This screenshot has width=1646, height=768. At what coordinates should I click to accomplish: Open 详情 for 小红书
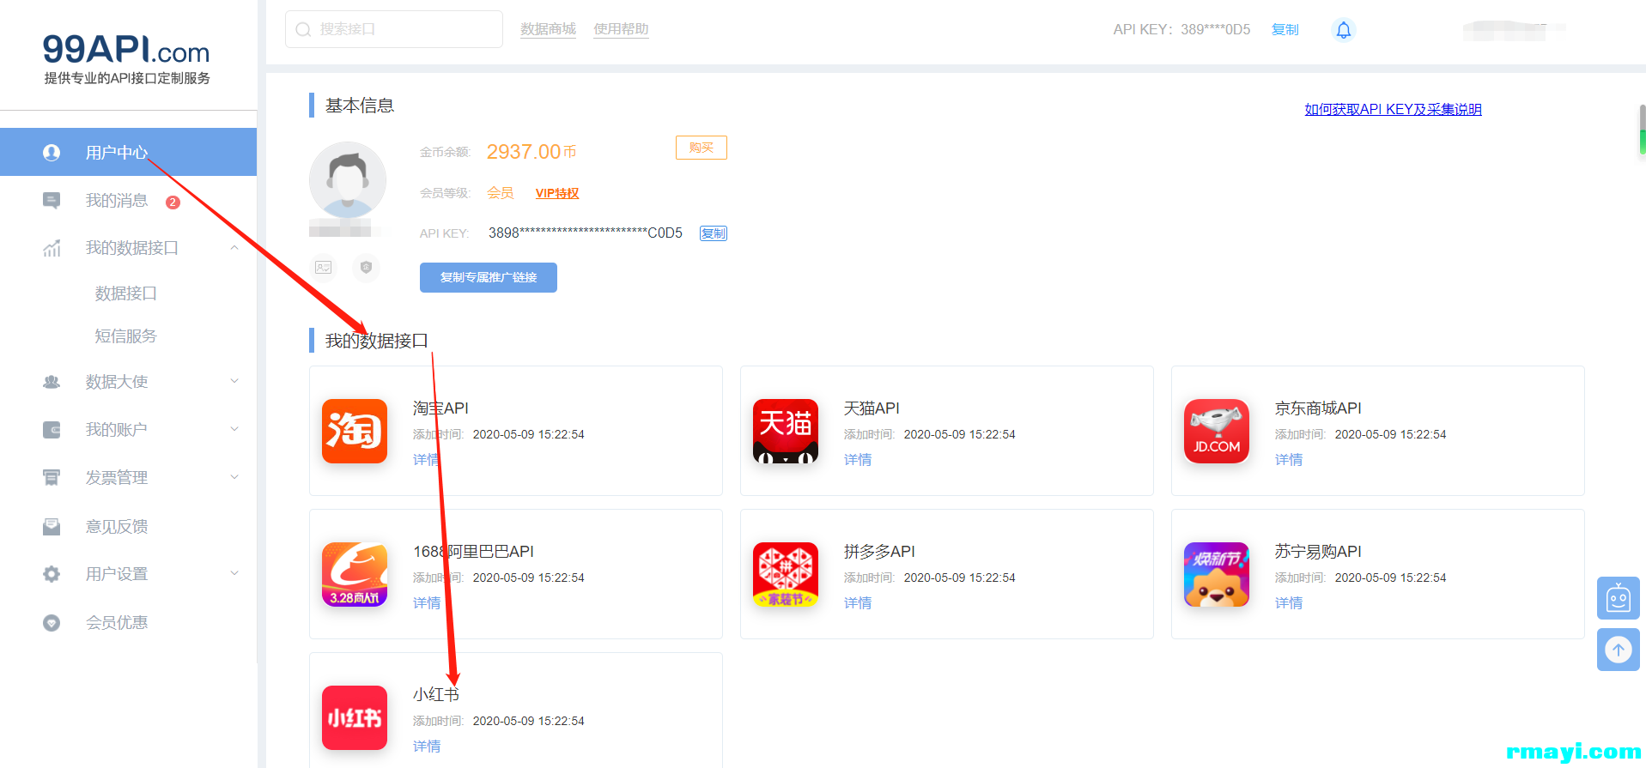point(427,747)
